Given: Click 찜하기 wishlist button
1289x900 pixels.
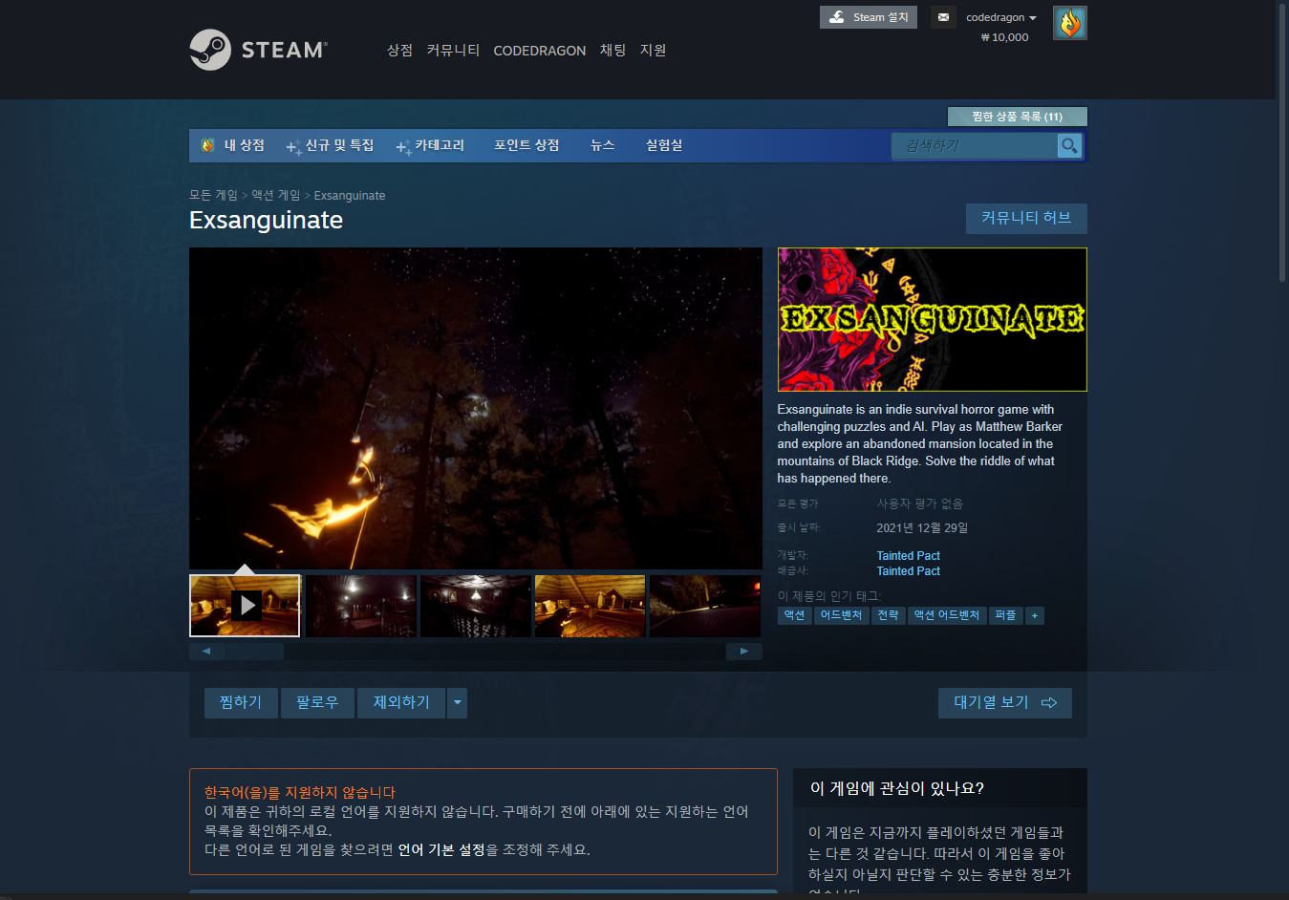Looking at the screenshot, I should pyautogui.click(x=241, y=702).
